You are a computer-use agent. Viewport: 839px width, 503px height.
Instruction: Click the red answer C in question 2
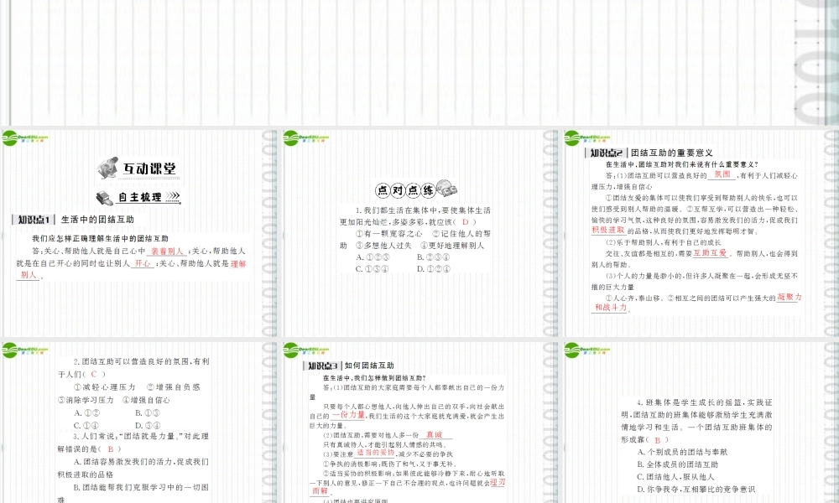(94, 374)
